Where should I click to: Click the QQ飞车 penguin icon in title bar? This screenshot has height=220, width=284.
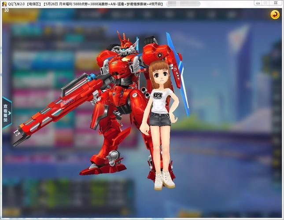coord(4,4)
